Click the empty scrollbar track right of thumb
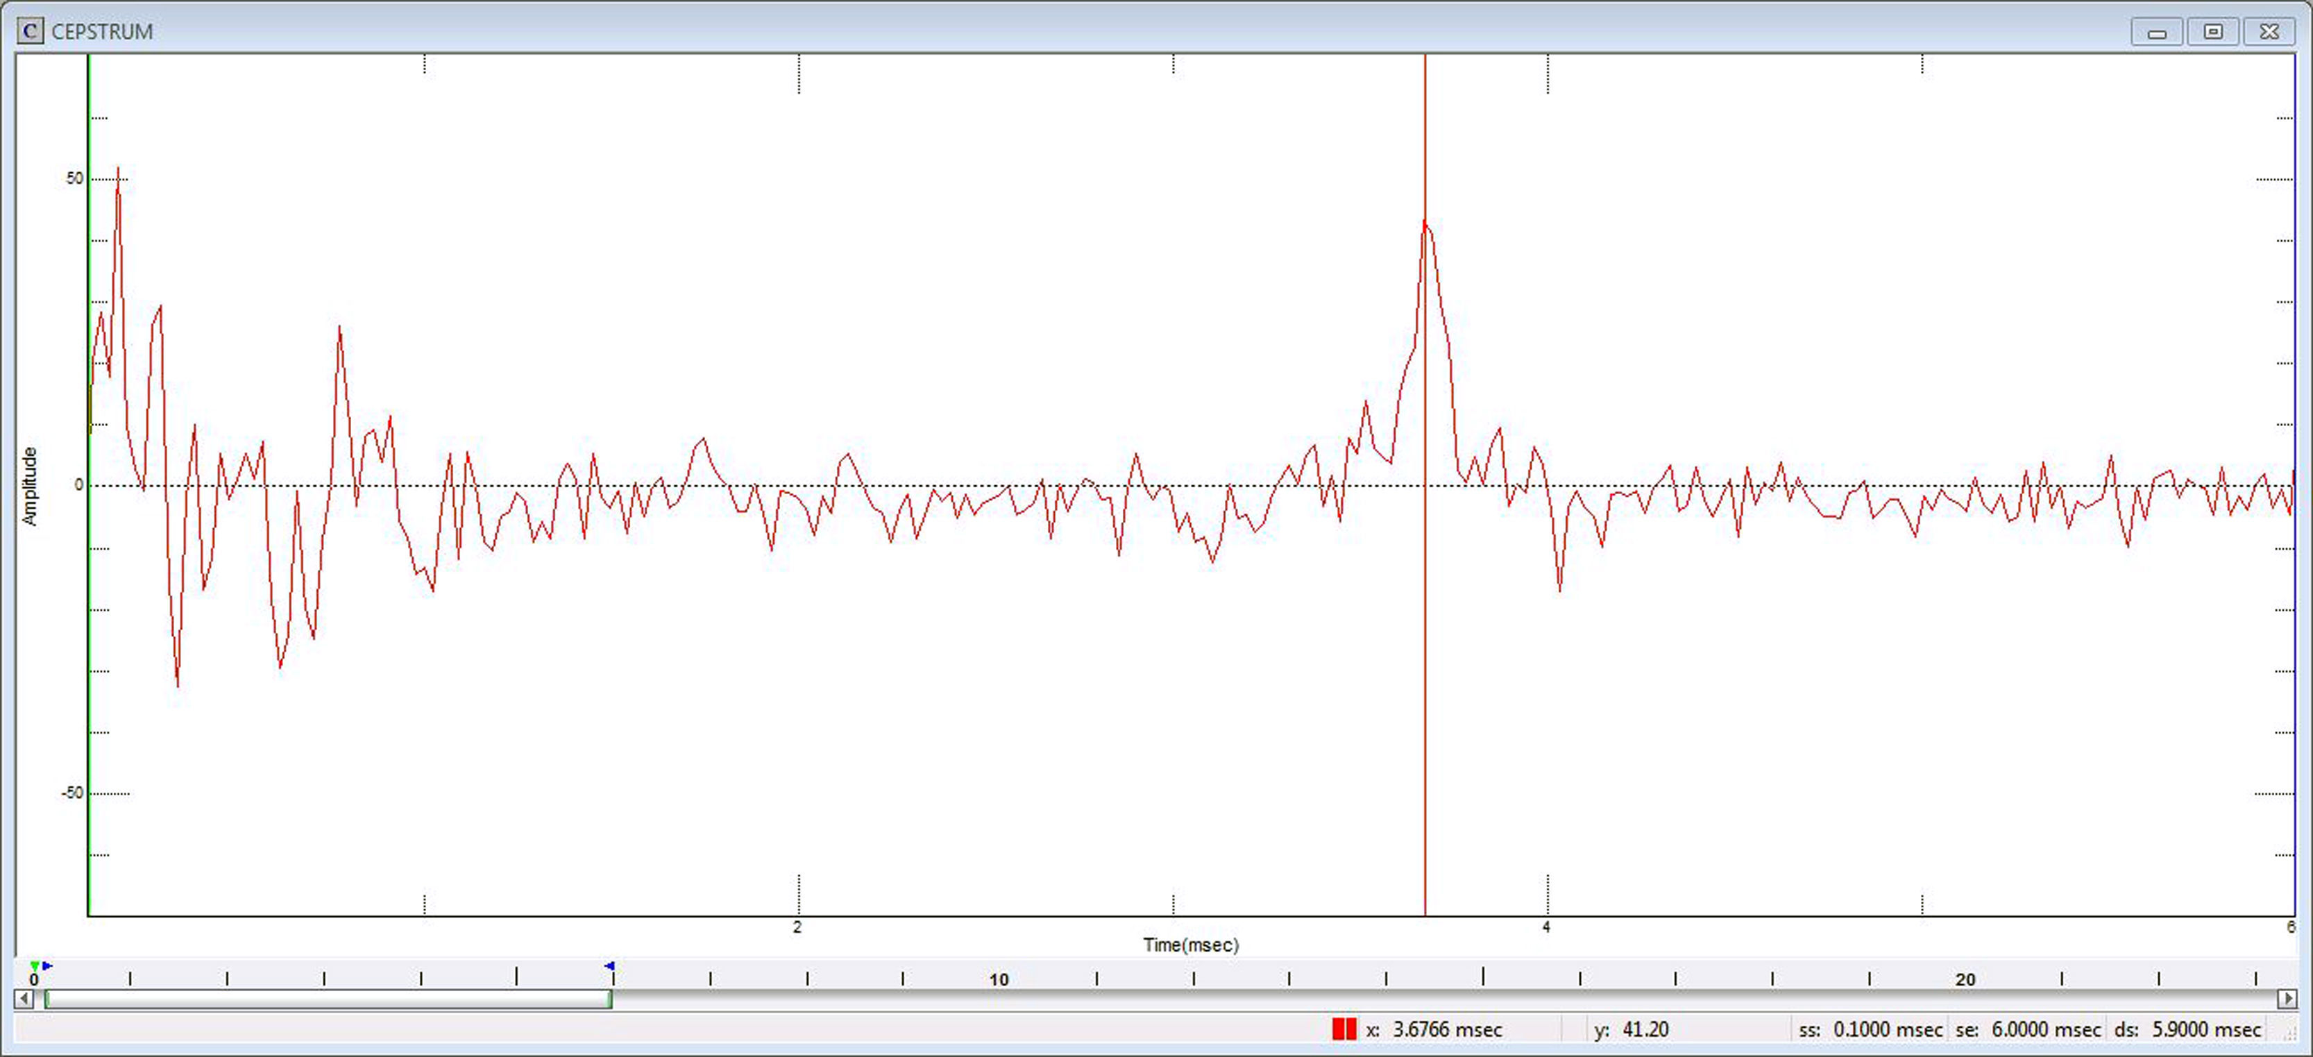Image resolution: width=2313 pixels, height=1057 pixels. (x=1437, y=999)
